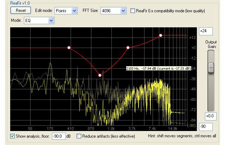The height and width of the screenshot is (145, 225).
Task: Select the EQ point at +0 dB near 3.7k
Action: (128, 48)
